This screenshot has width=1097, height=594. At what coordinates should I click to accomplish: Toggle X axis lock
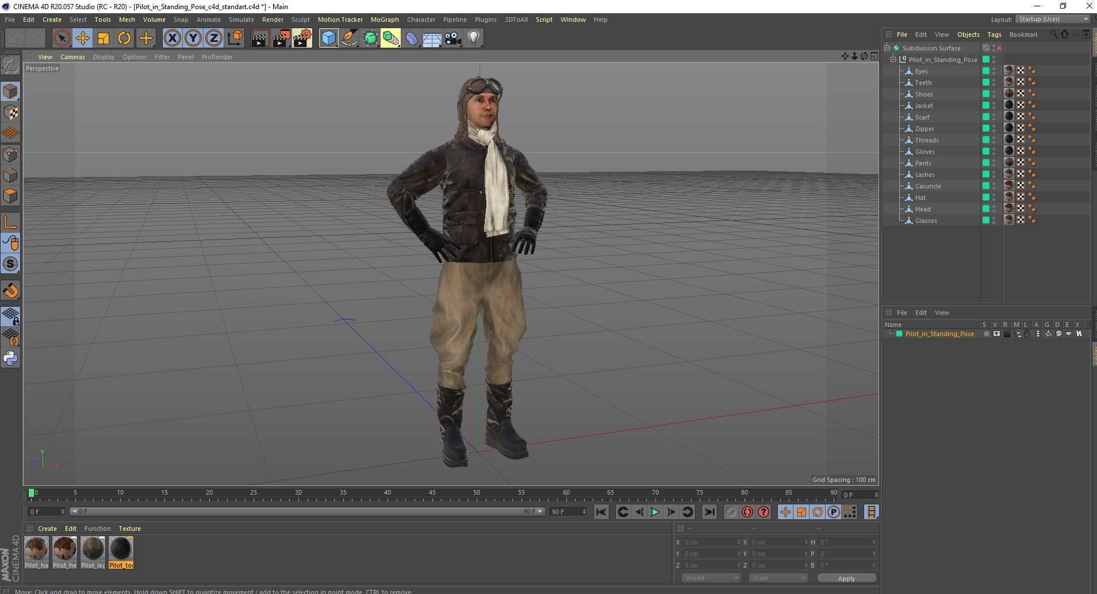click(172, 38)
